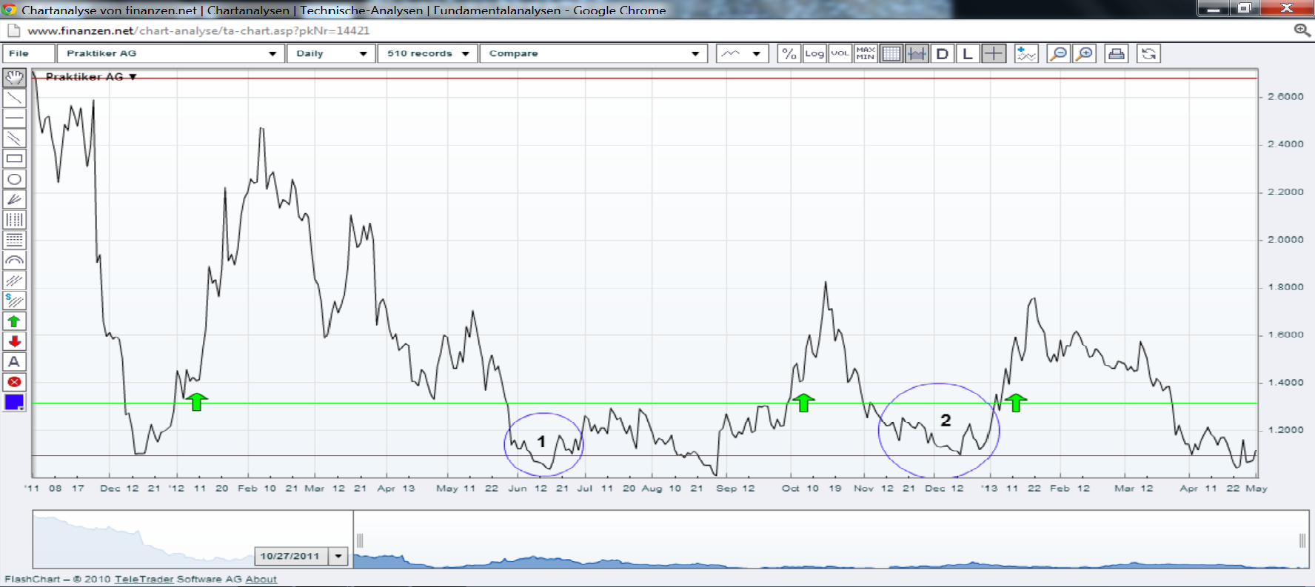This screenshot has width=1315, height=587.
Task: Toggle percent scale display
Action: point(789,54)
